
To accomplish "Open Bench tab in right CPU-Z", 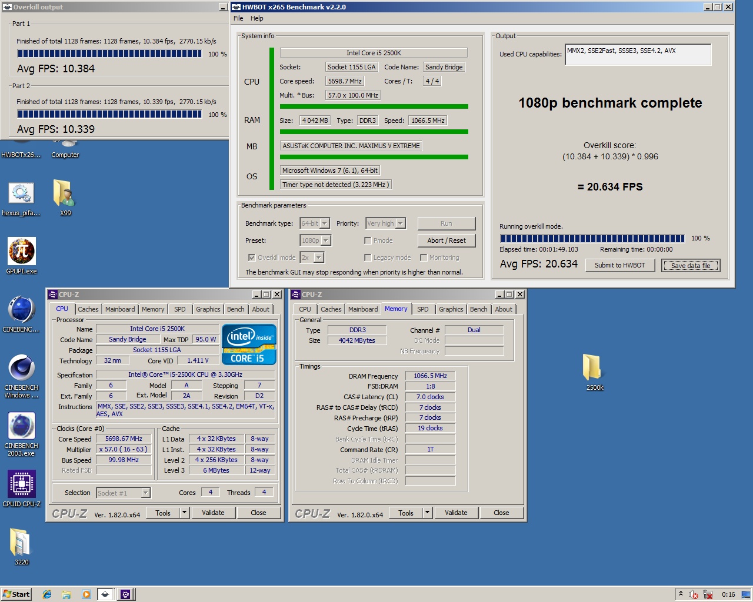I will (x=479, y=309).
